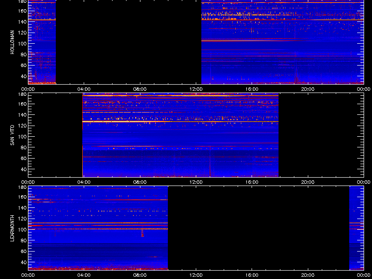Choose the 60 frequency tick on Learmonth panel
The image size is (372, 279).
click(x=24, y=251)
